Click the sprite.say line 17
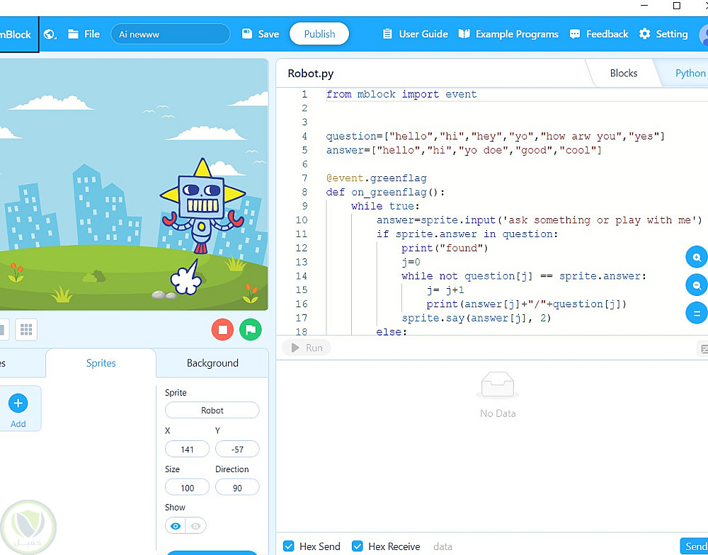Viewport: 708px width, 555px height. coord(476,319)
